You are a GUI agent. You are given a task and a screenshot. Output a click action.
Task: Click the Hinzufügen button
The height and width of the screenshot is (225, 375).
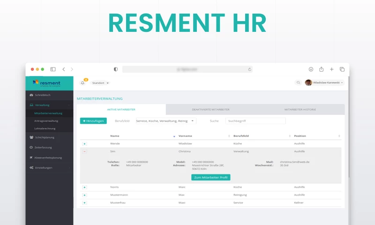[x=93, y=121]
